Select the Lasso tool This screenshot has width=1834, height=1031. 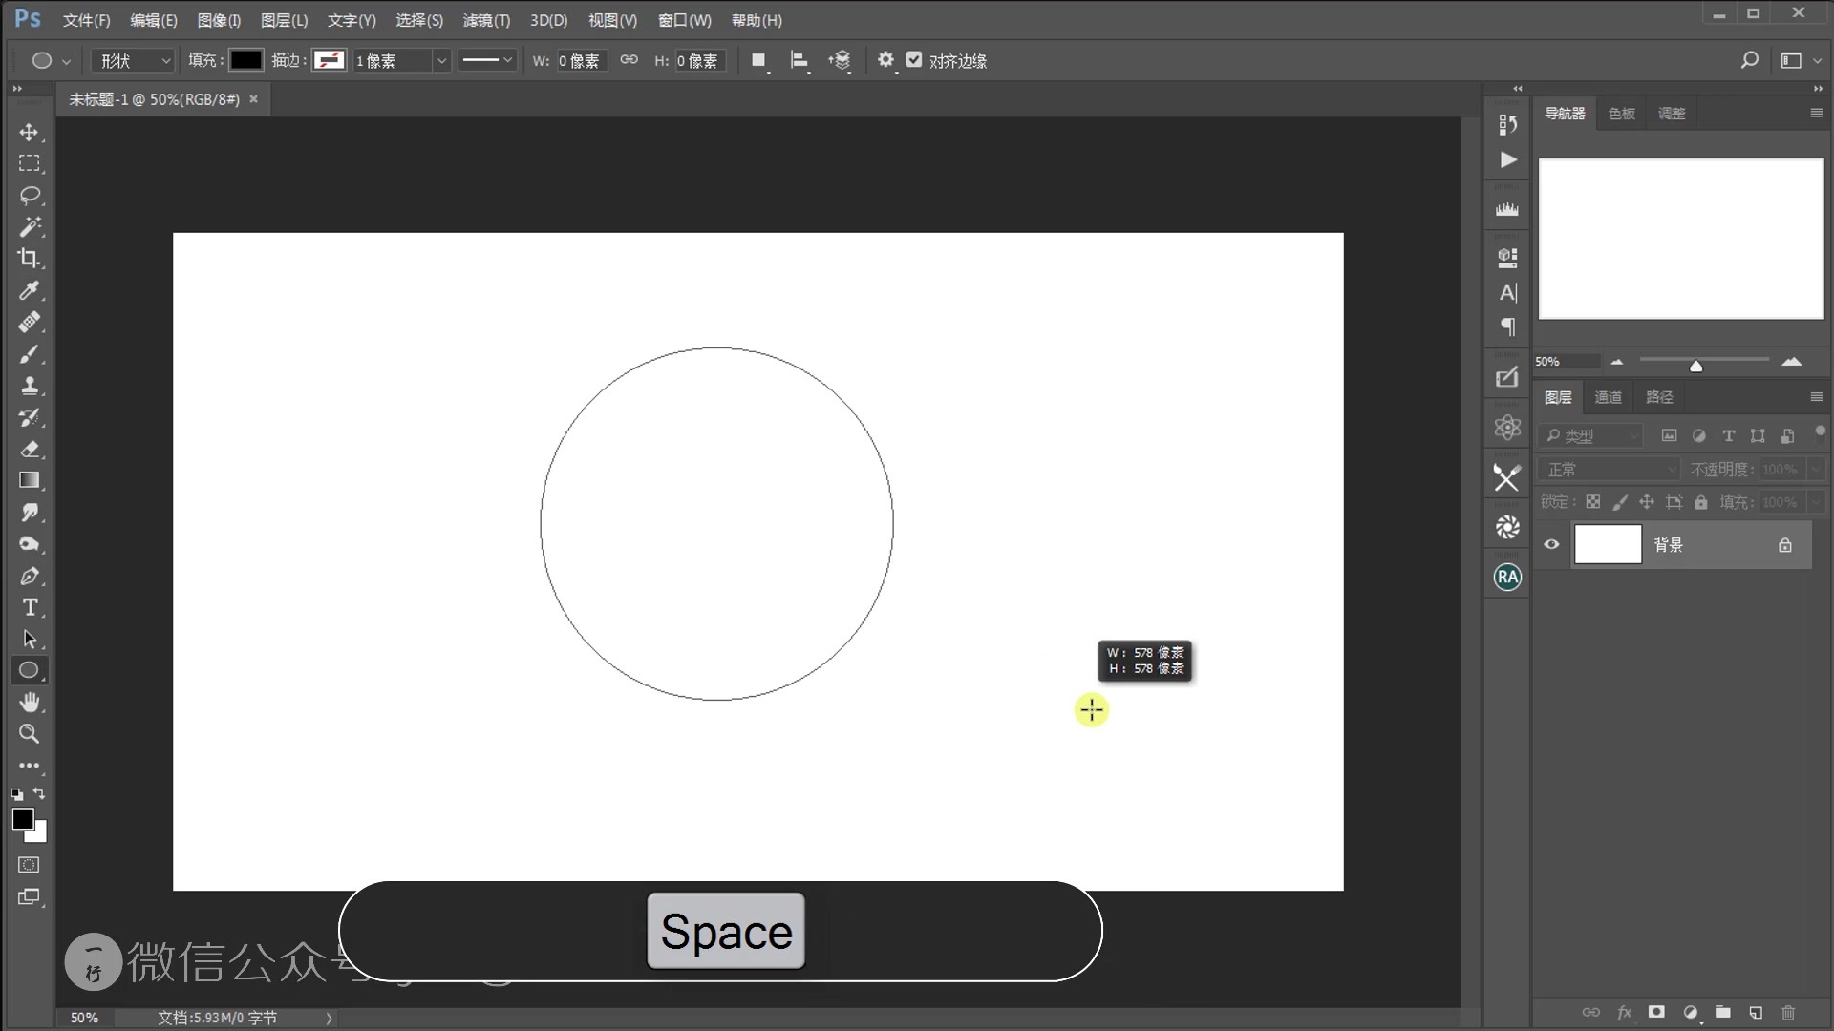pyautogui.click(x=29, y=195)
